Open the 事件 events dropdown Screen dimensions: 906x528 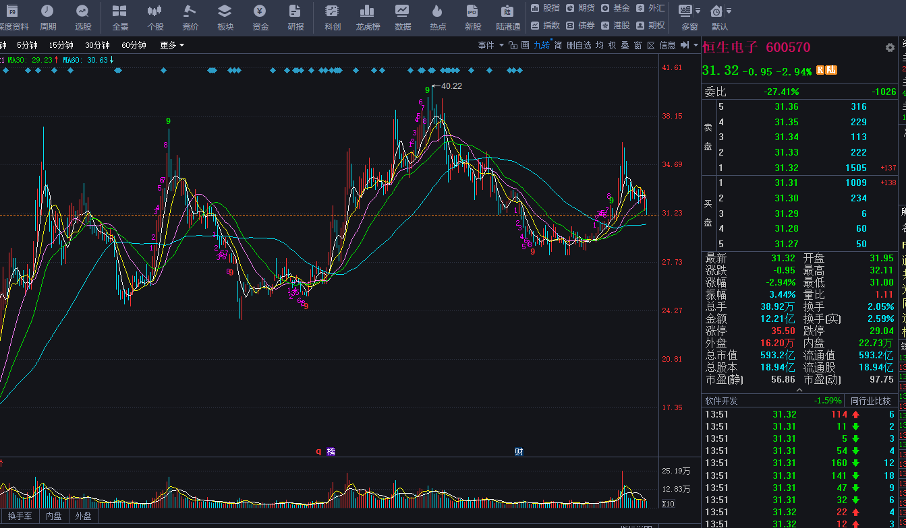click(490, 45)
